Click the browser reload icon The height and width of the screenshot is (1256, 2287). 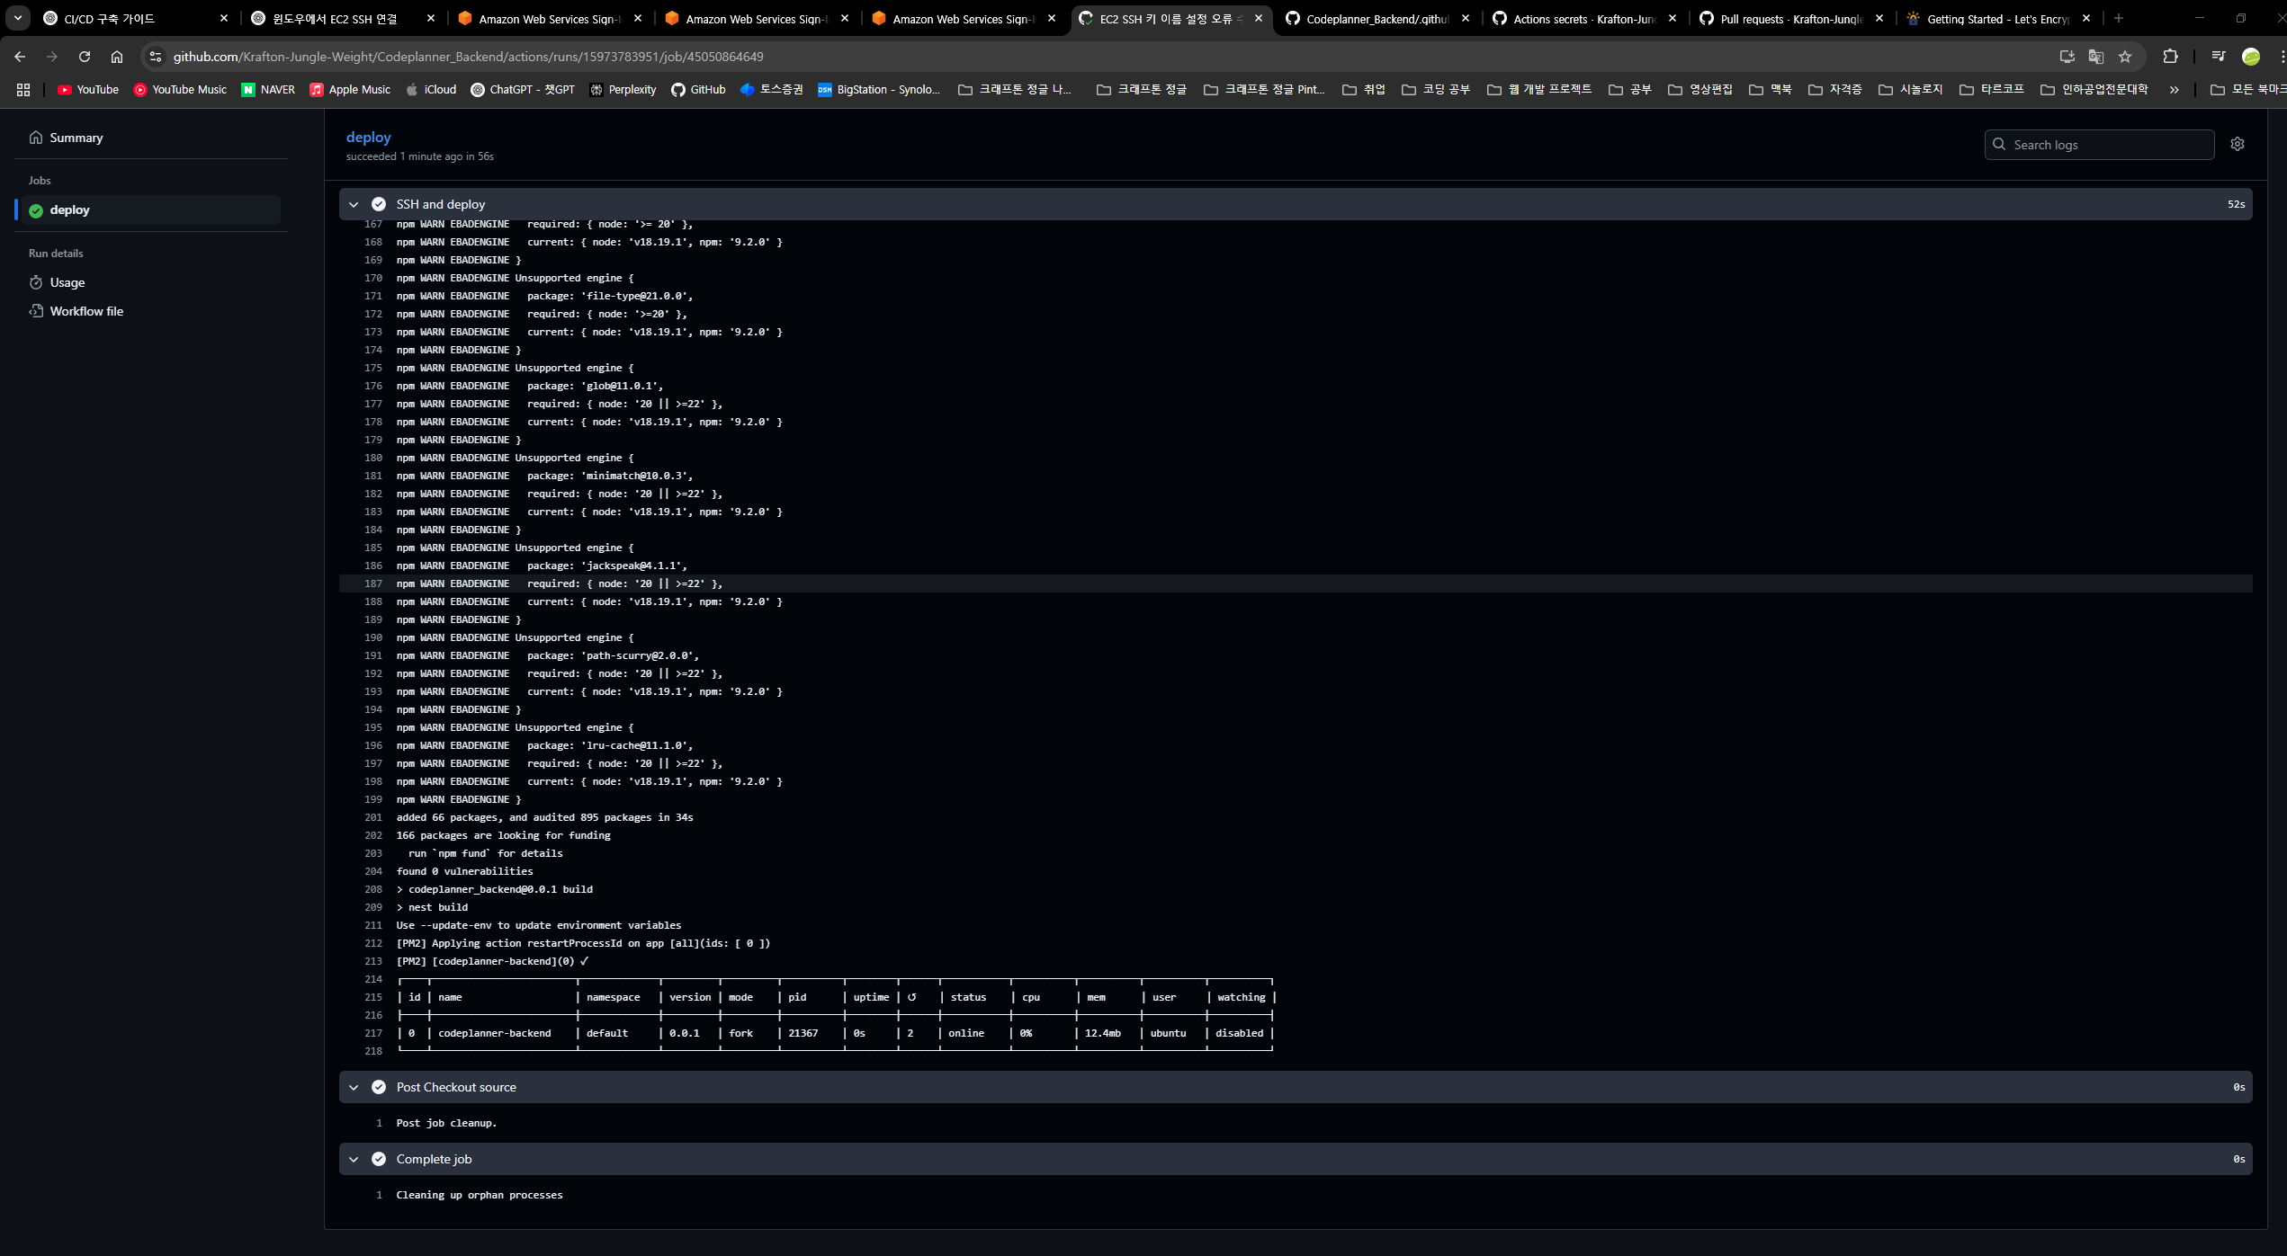coord(85,57)
